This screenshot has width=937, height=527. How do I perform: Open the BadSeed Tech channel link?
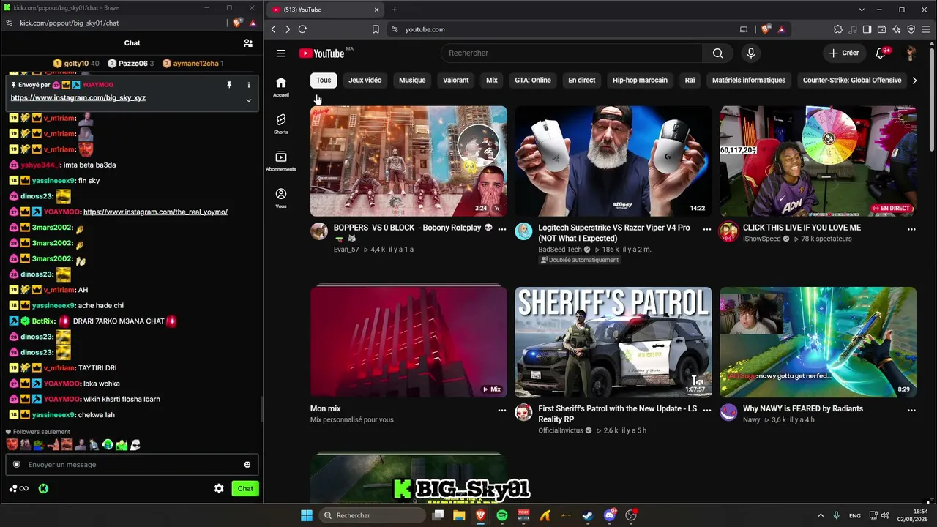point(560,250)
